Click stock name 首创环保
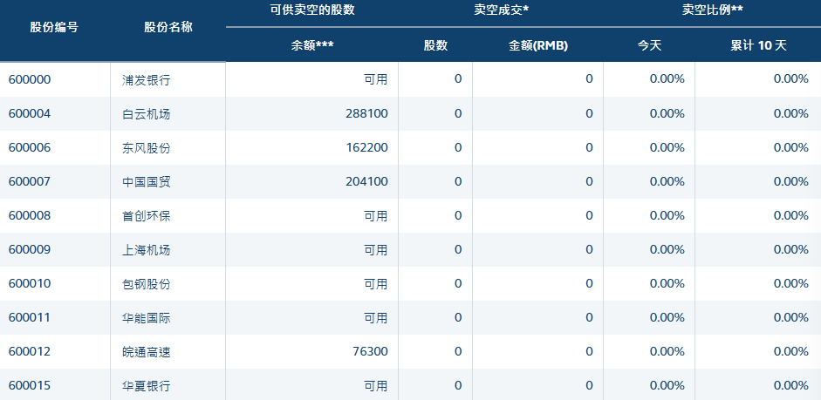Image resolution: width=821 pixels, height=400 pixels. click(147, 216)
